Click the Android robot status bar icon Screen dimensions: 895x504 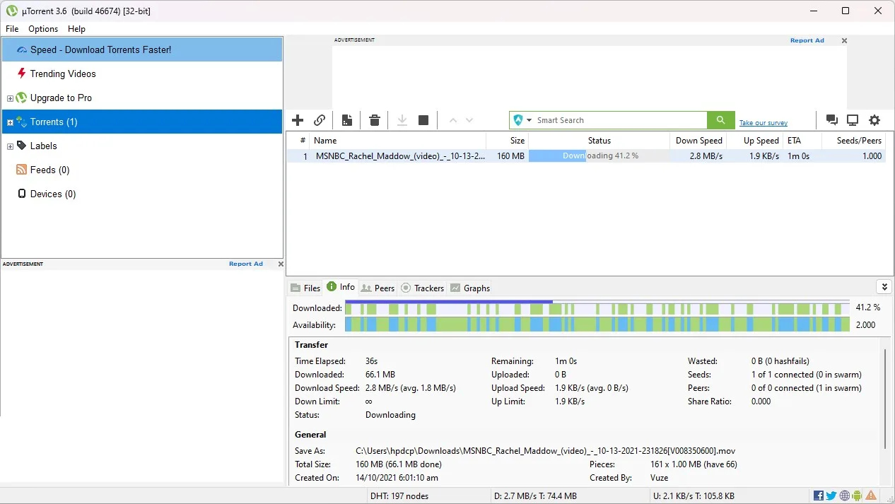point(858,496)
